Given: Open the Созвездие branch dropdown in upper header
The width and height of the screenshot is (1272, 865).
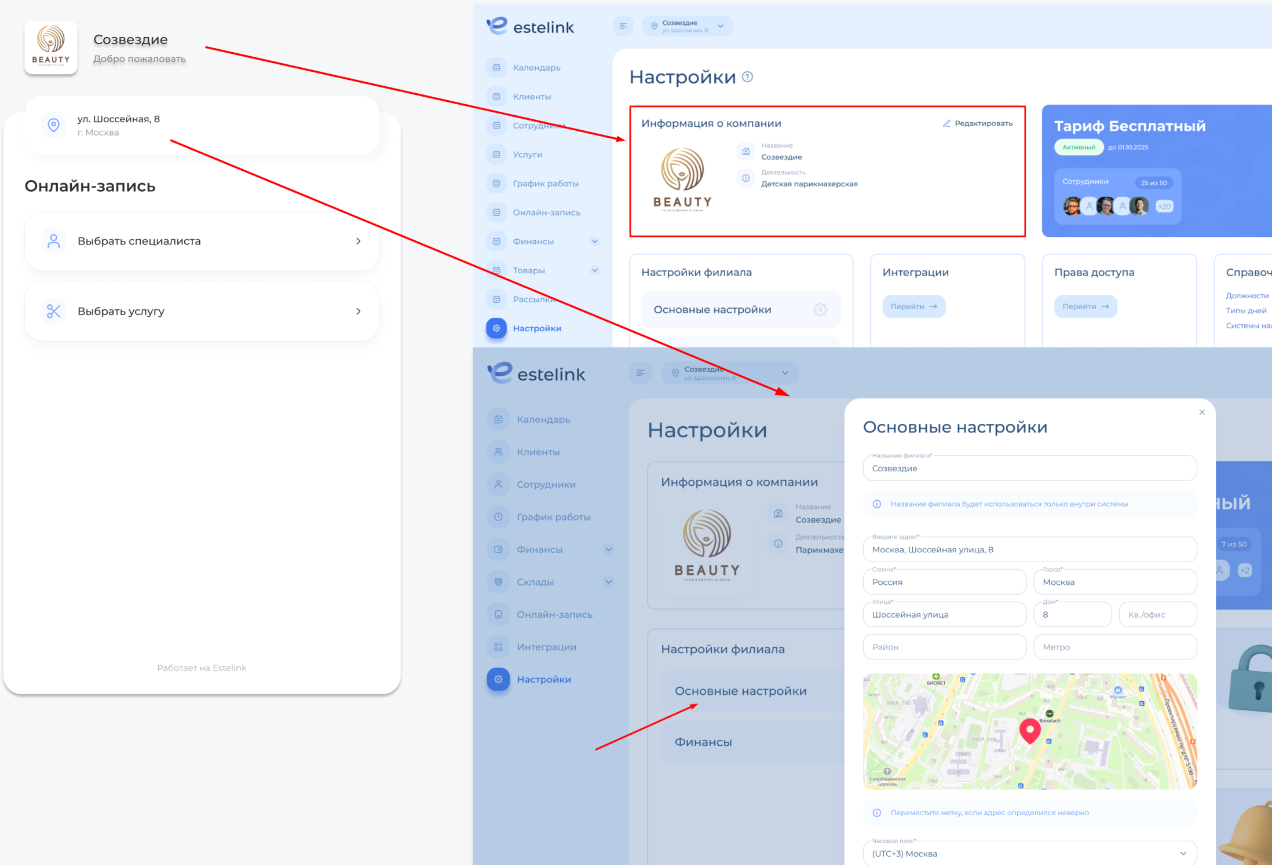Looking at the screenshot, I should pyautogui.click(x=687, y=26).
